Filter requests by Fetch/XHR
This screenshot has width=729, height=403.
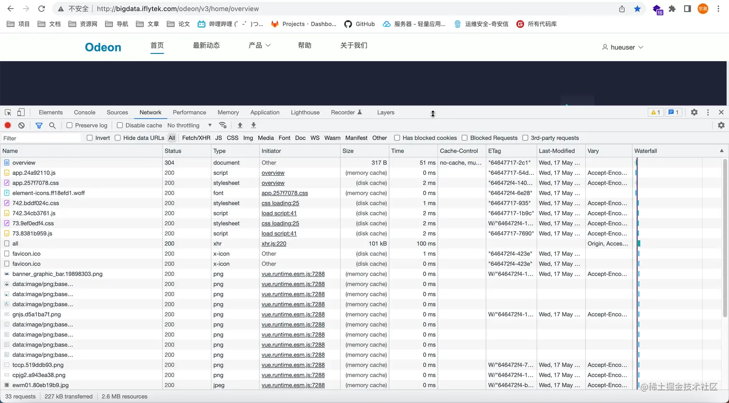pyautogui.click(x=196, y=138)
